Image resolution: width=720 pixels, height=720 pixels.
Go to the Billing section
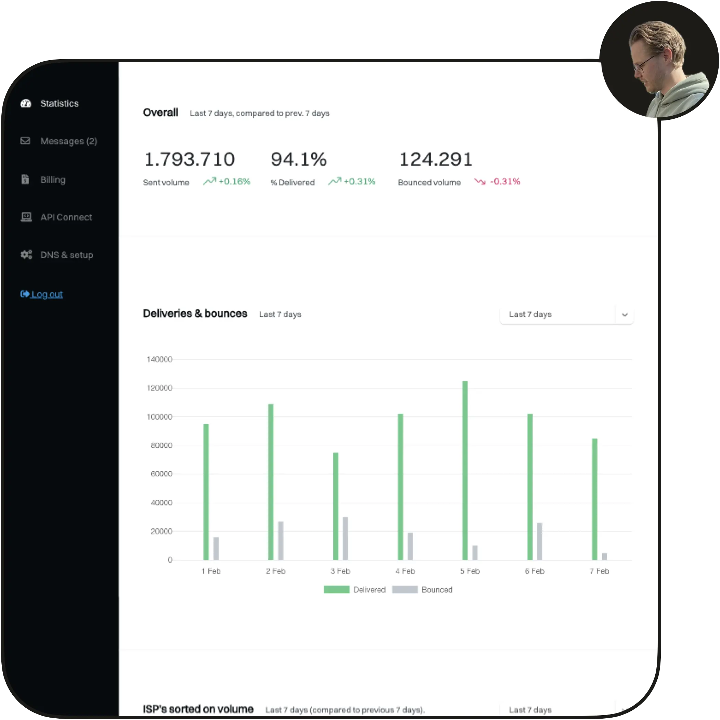(53, 180)
